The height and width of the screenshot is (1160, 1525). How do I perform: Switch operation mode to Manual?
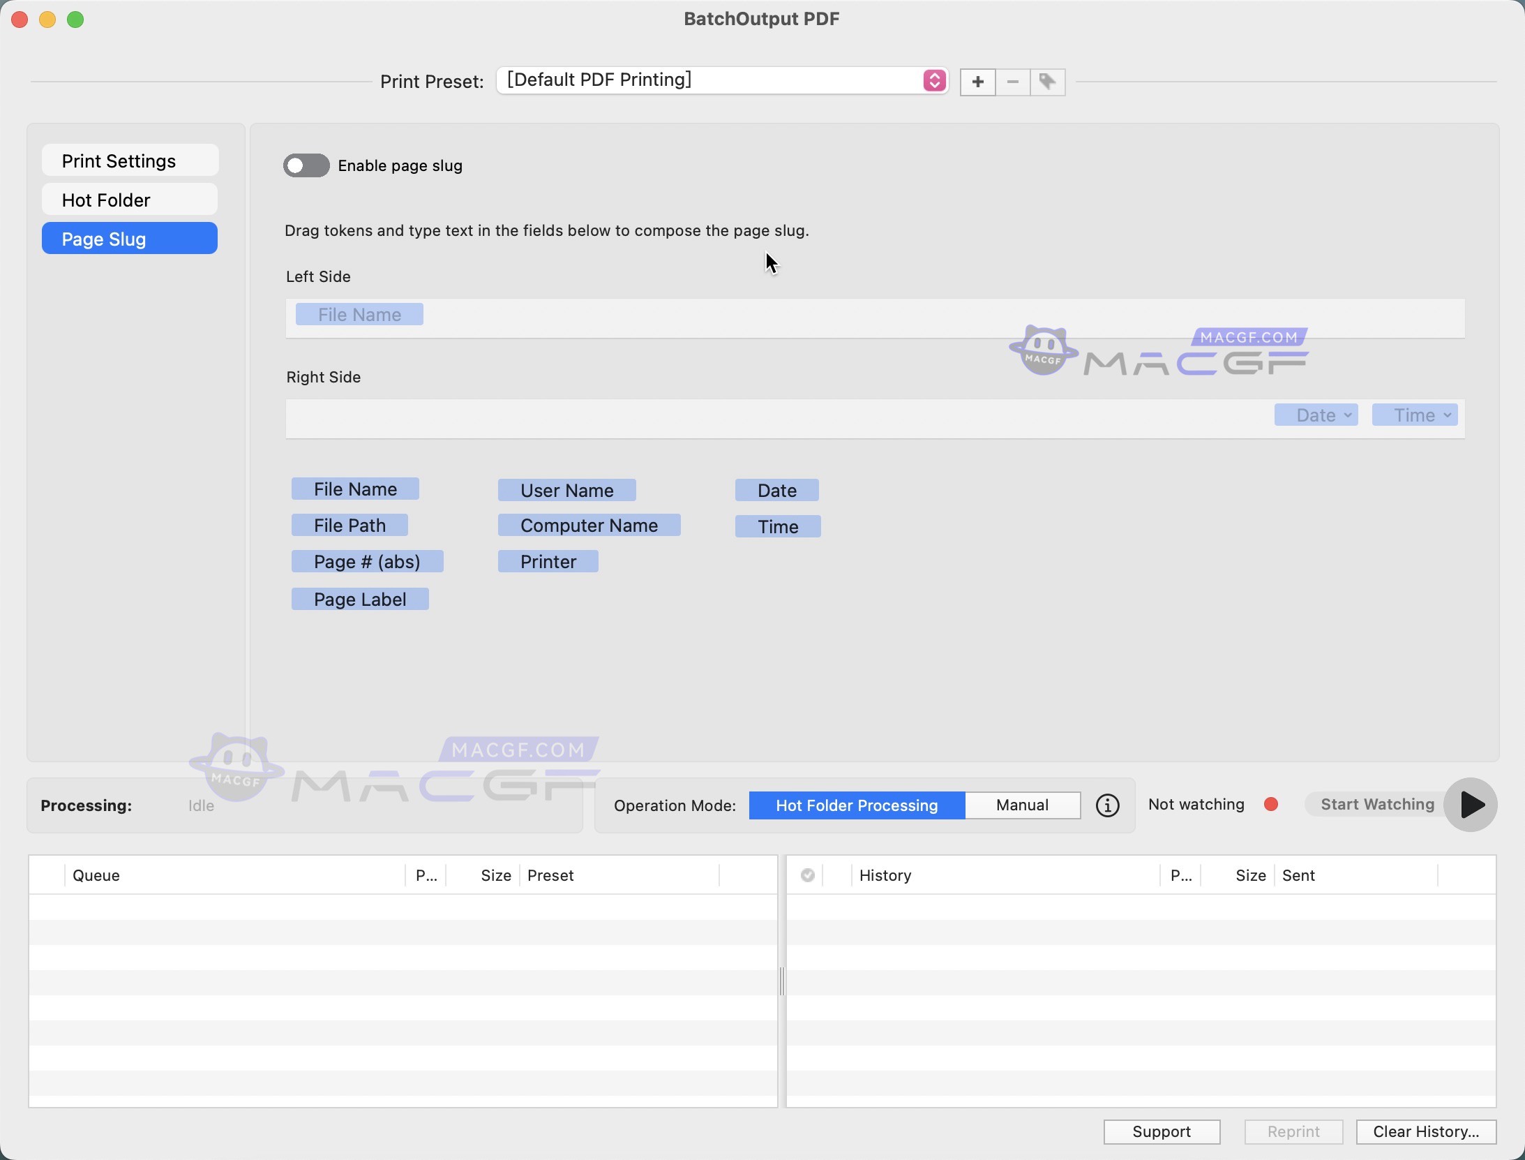(x=1021, y=805)
